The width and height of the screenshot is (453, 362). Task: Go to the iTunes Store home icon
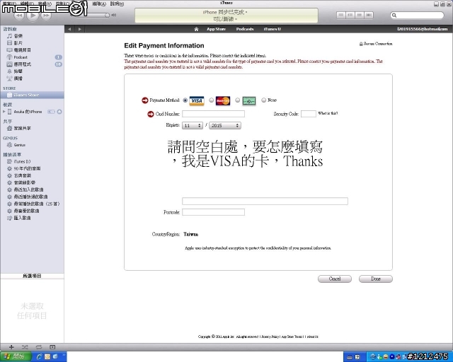(197, 29)
